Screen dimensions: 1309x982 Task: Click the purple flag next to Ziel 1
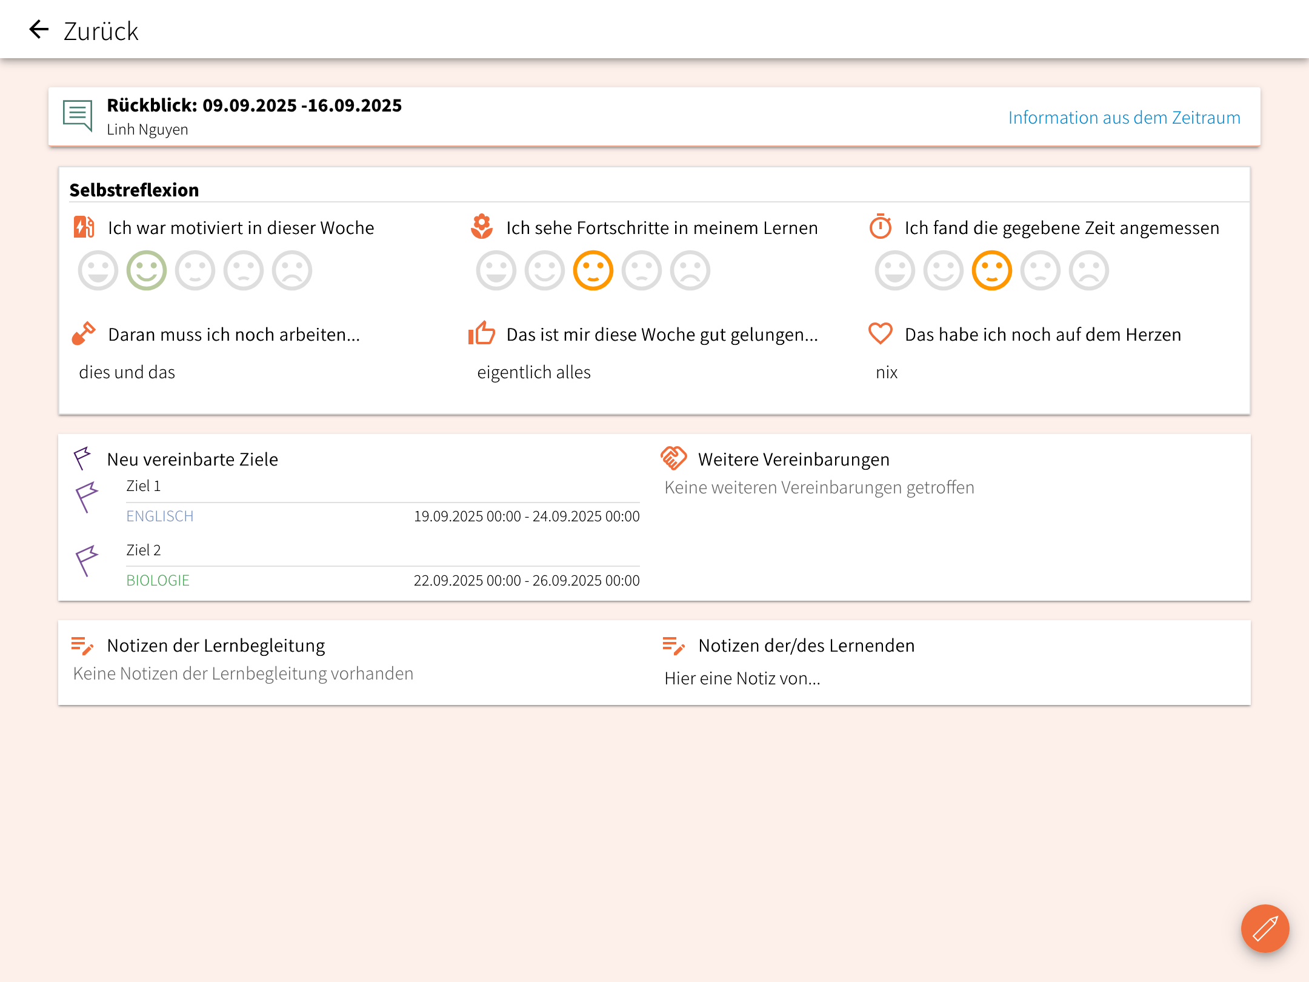pyautogui.click(x=87, y=497)
